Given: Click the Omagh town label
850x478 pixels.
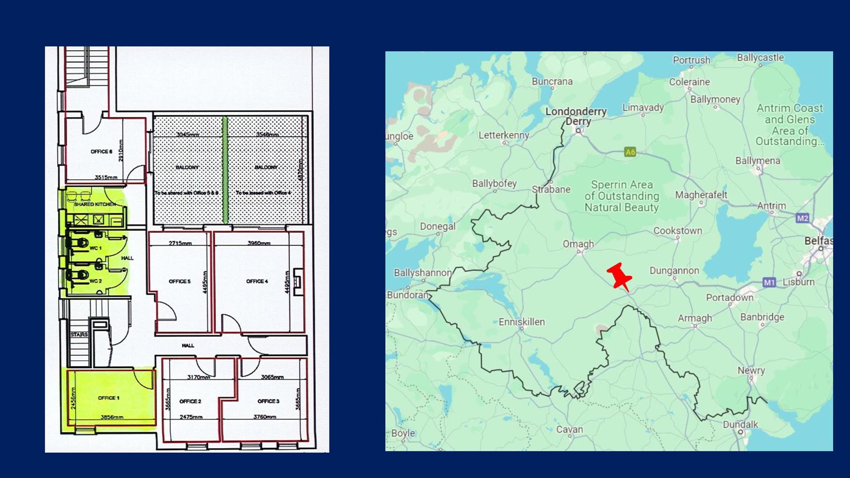Looking at the screenshot, I should coord(578,244).
